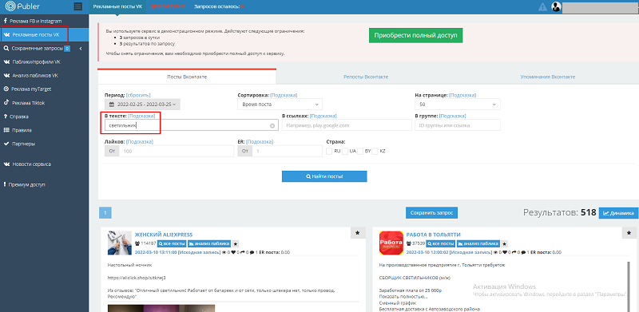Click the green Приобрести полный доступ button
Viewport: 639px width, 312px height.
pos(415,35)
